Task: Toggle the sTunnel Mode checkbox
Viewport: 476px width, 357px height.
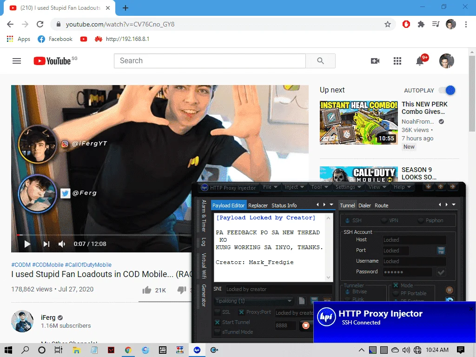Action: 217,332
